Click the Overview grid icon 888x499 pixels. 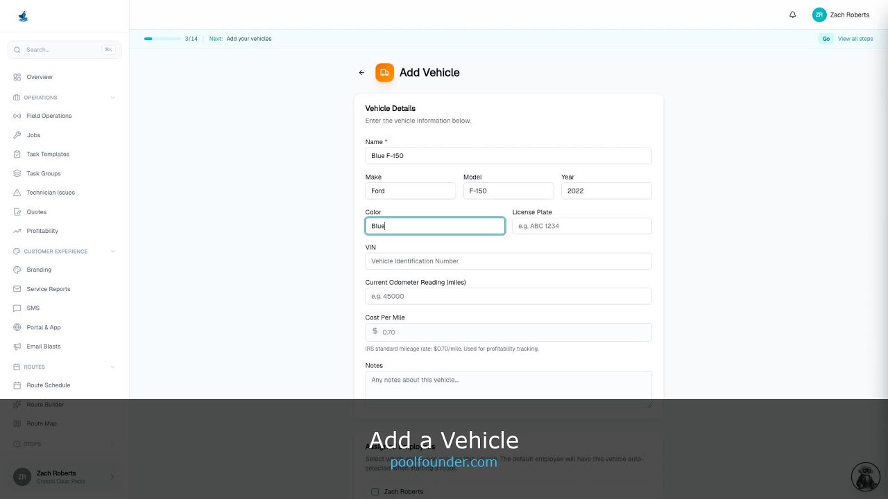pyautogui.click(x=17, y=77)
